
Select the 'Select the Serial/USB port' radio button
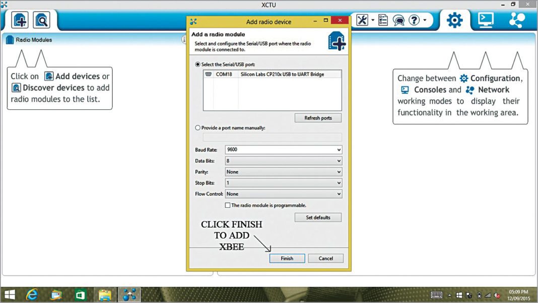(x=197, y=64)
